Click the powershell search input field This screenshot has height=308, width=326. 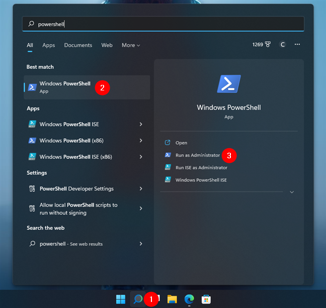coord(163,24)
